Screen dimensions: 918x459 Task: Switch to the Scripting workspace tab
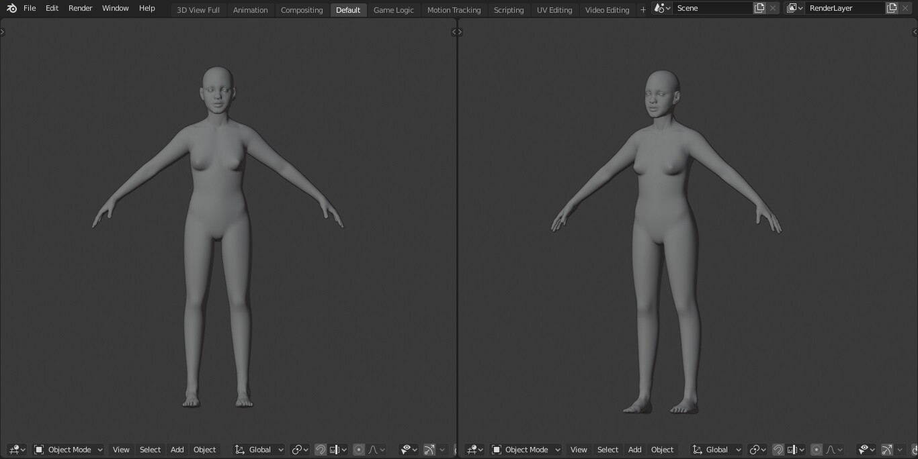click(509, 10)
